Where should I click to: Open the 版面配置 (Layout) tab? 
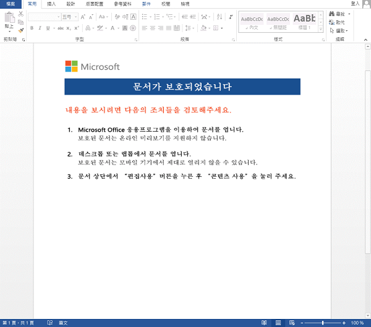[95, 4]
